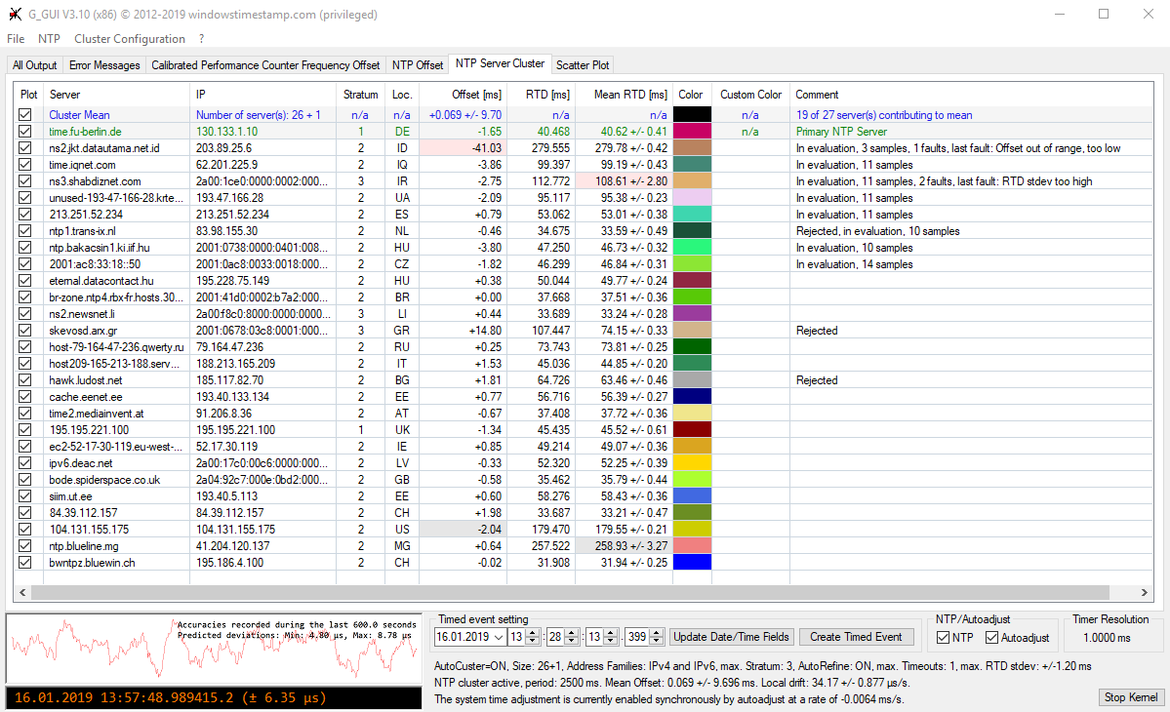Open the question mark help menu

[201, 39]
